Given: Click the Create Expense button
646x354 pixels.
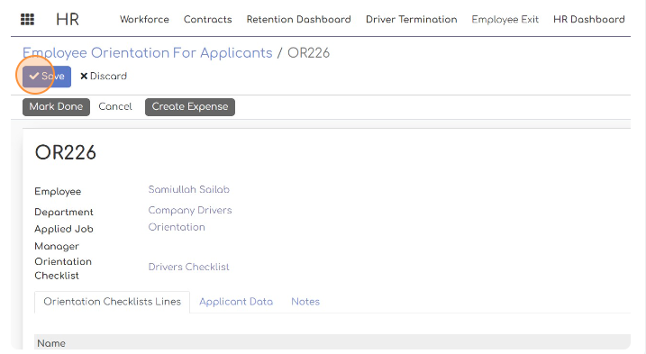Looking at the screenshot, I should coord(190,106).
